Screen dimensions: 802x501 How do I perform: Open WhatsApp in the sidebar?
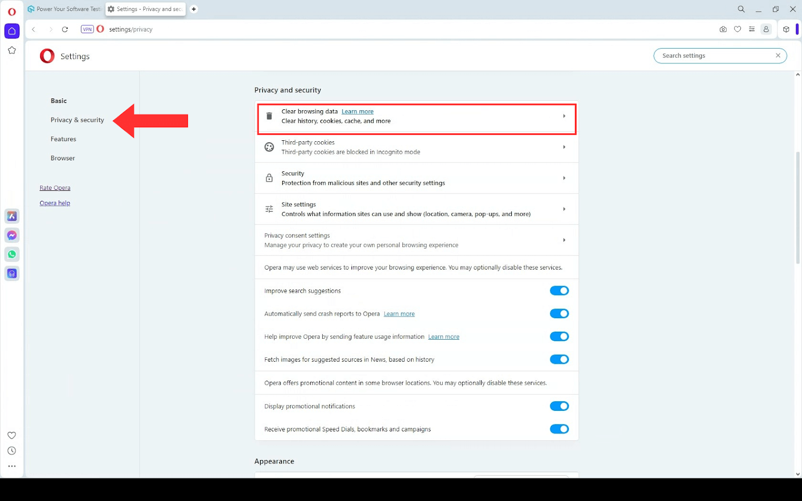(12, 255)
